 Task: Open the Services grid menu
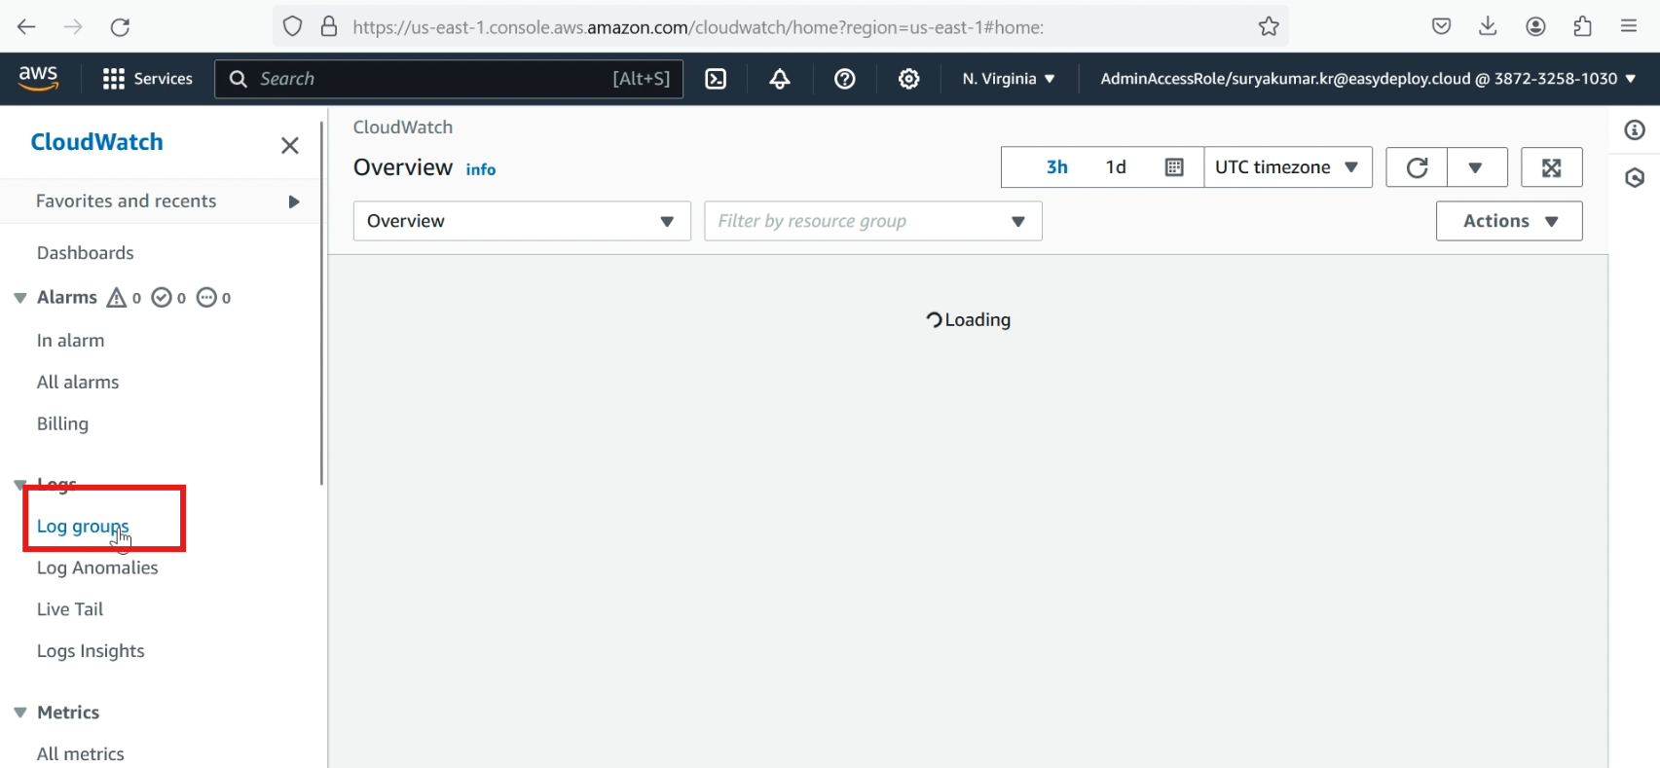coord(148,79)
